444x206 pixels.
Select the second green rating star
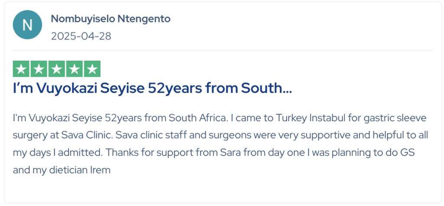coord(39,69)
